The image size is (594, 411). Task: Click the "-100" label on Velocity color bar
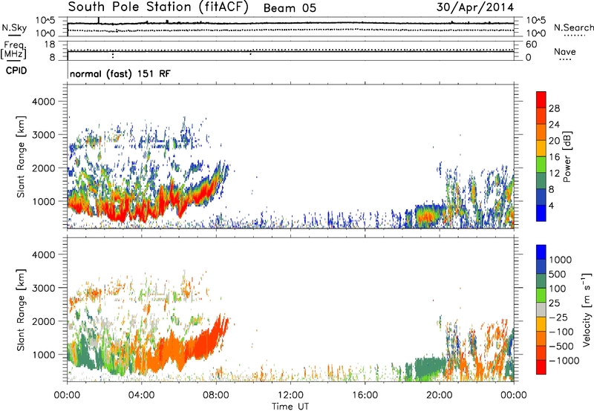pos(561,332)
